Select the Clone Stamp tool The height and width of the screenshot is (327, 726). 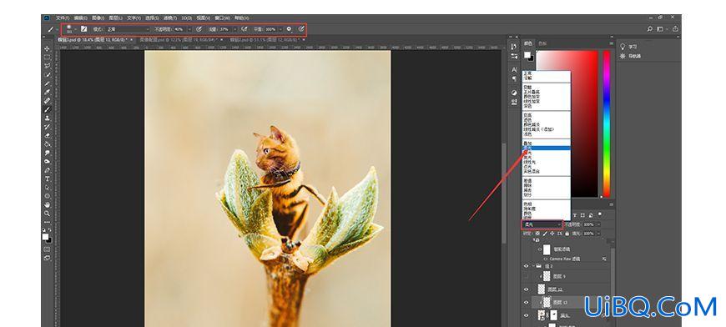[x=48, y=118]
